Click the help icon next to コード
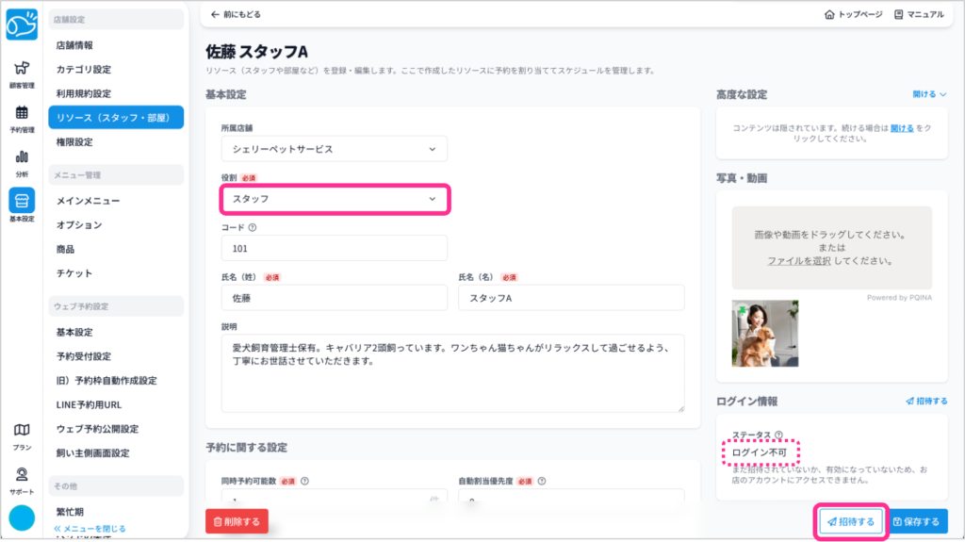The width and height of the screenshot is (965, 542). tap(253, 227)
